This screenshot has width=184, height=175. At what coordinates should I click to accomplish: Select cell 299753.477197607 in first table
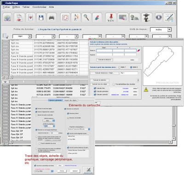tap(68, 49)
